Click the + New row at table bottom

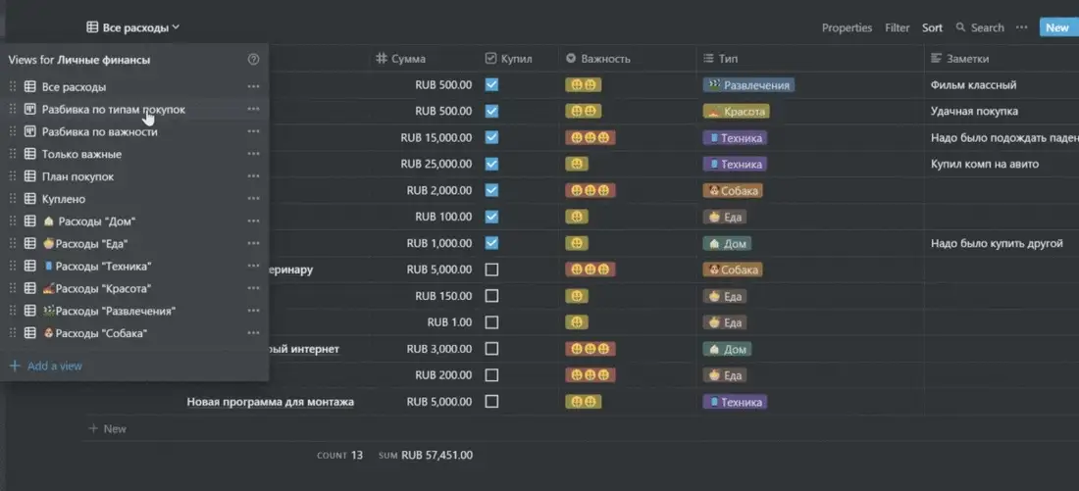click(x=107, y=428)
